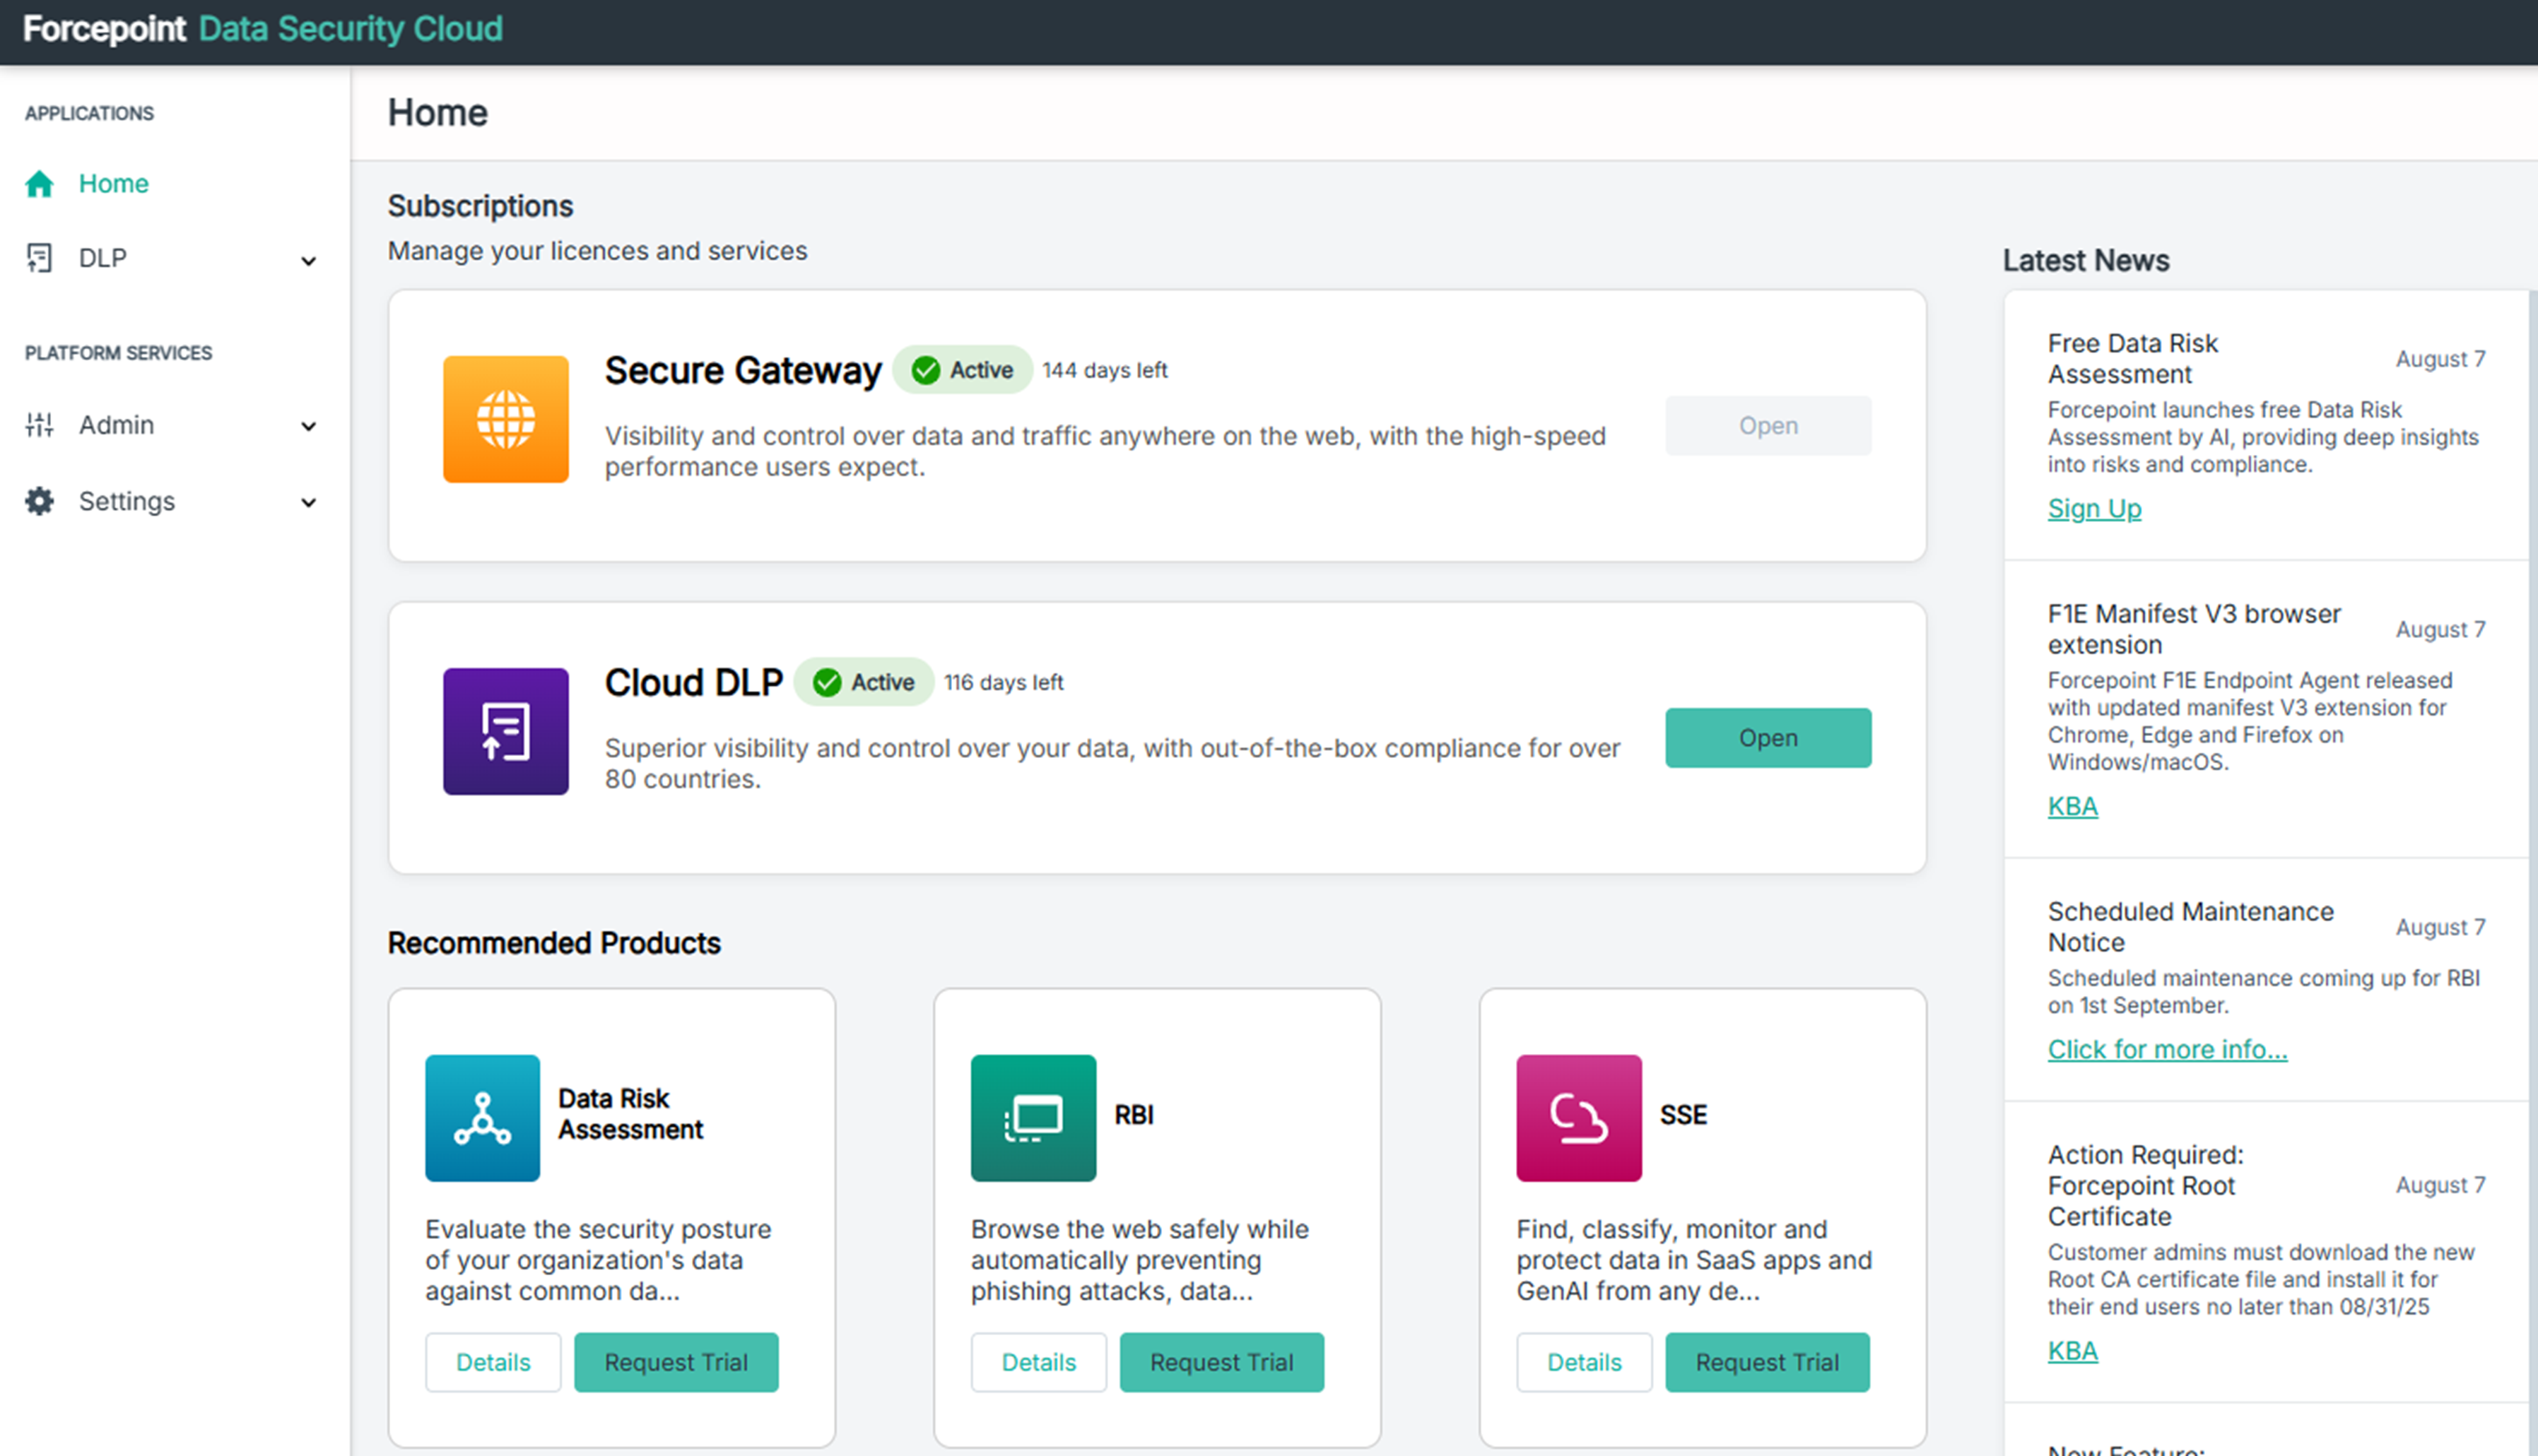Open Click for more info maintenance link
This screenshot has height=1456, width=2538.
click(2166, 1049)
